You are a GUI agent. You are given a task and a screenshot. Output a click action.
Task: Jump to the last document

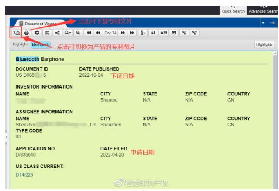(x=132, y=33)
